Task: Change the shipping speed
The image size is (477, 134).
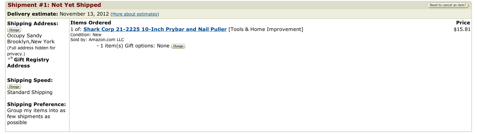Action: click(x=14, y=87)
